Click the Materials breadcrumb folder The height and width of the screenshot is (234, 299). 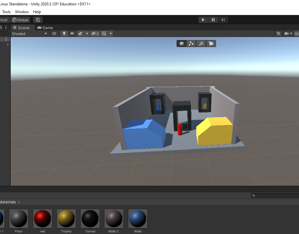coord(8,202)
